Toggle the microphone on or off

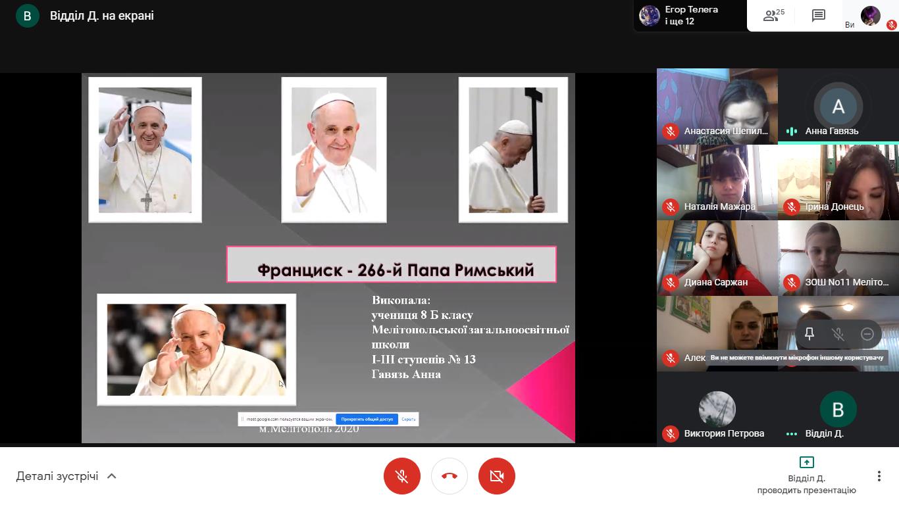click(402, 476)
